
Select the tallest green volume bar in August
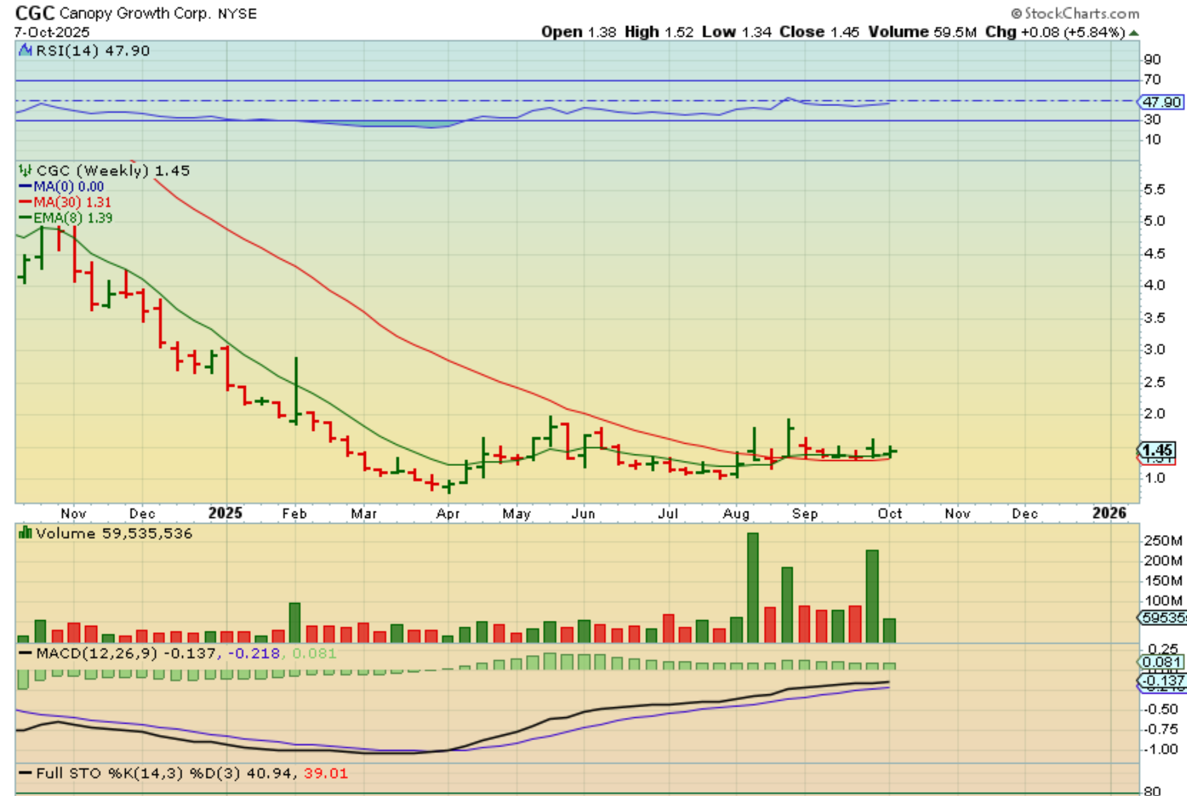point(753,587)
